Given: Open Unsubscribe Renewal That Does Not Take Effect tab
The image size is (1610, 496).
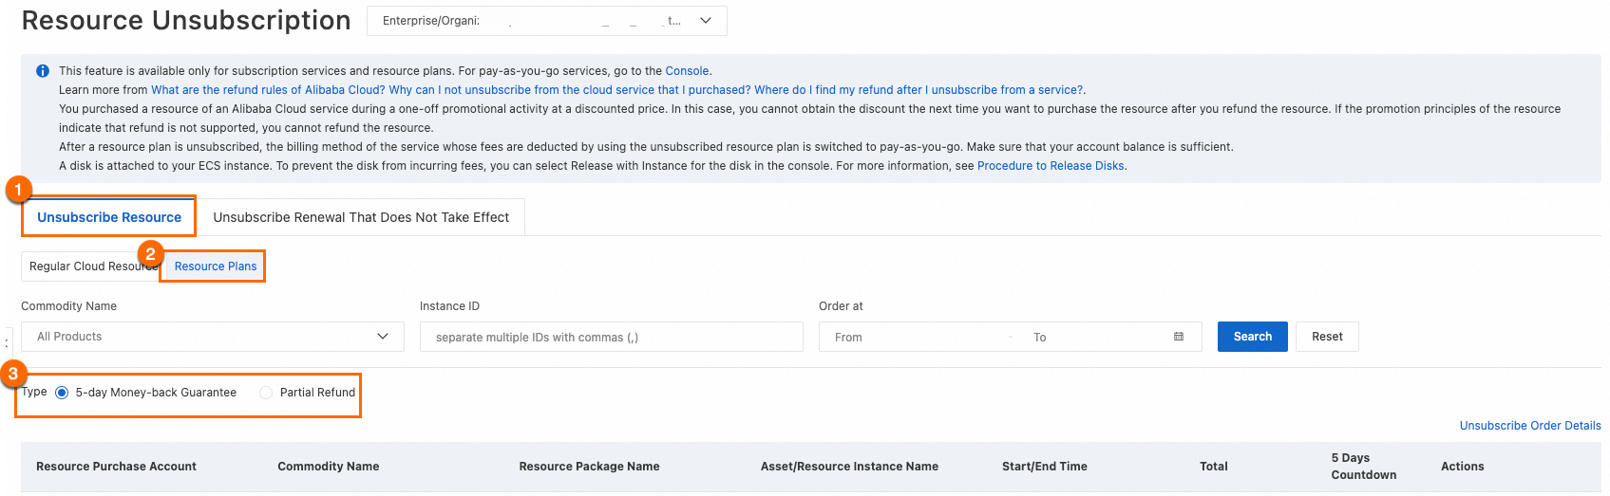Looking at the screenshot, I should point(361,217).
